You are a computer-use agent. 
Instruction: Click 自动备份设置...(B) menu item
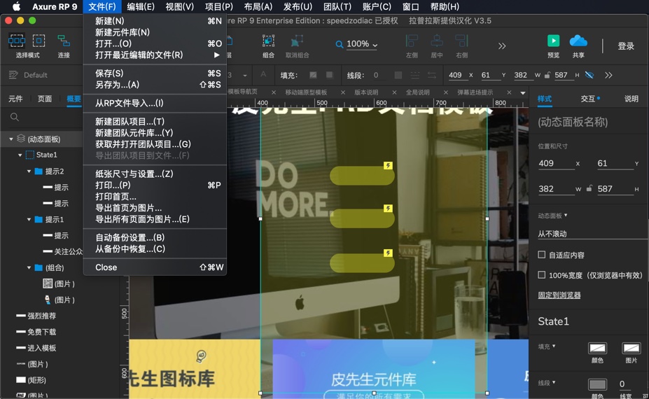(155, 237)
